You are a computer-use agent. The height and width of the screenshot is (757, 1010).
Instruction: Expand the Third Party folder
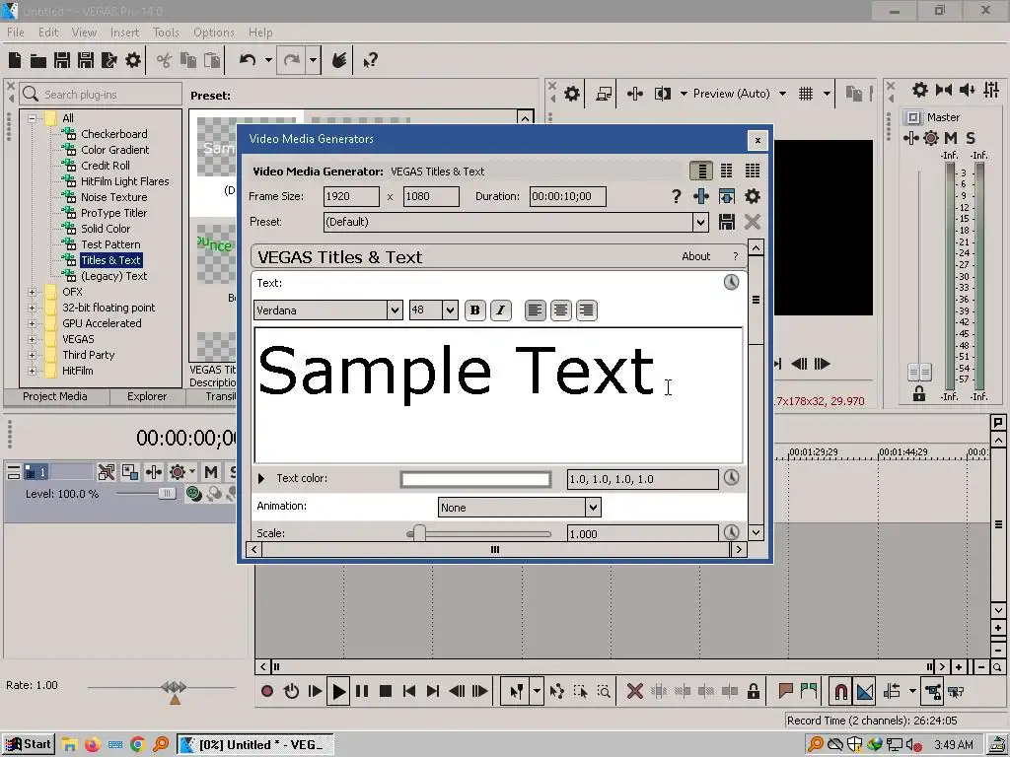tap(32, 355)
